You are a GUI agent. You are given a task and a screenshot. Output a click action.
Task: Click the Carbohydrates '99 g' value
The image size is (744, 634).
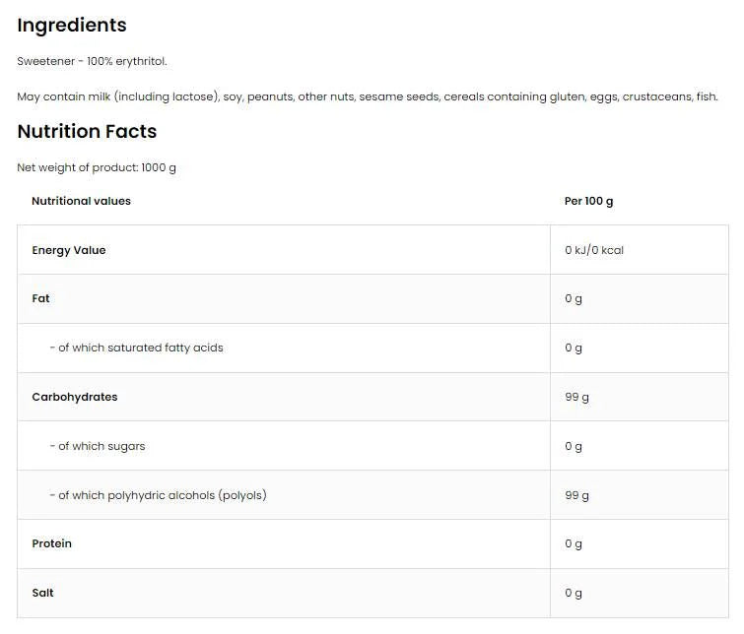(576, 397)
